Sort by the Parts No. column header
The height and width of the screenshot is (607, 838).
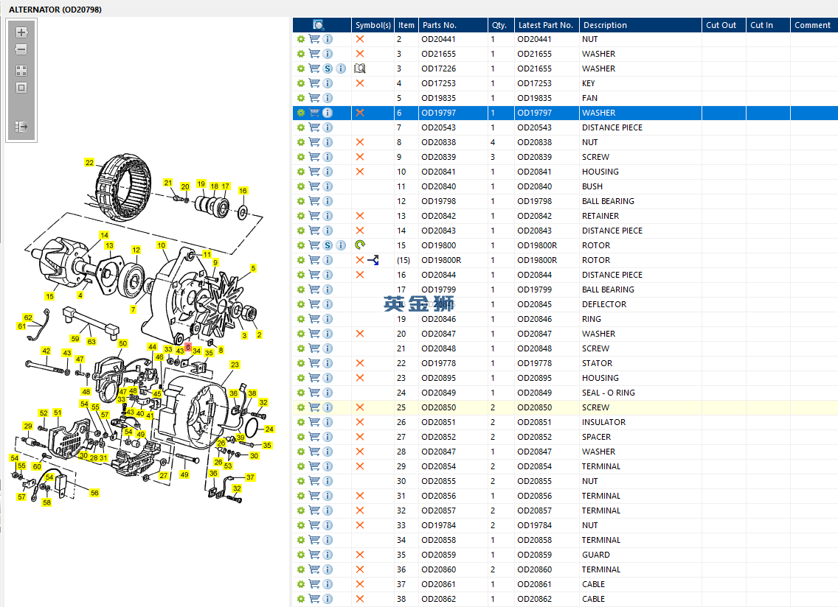[439, 25]
